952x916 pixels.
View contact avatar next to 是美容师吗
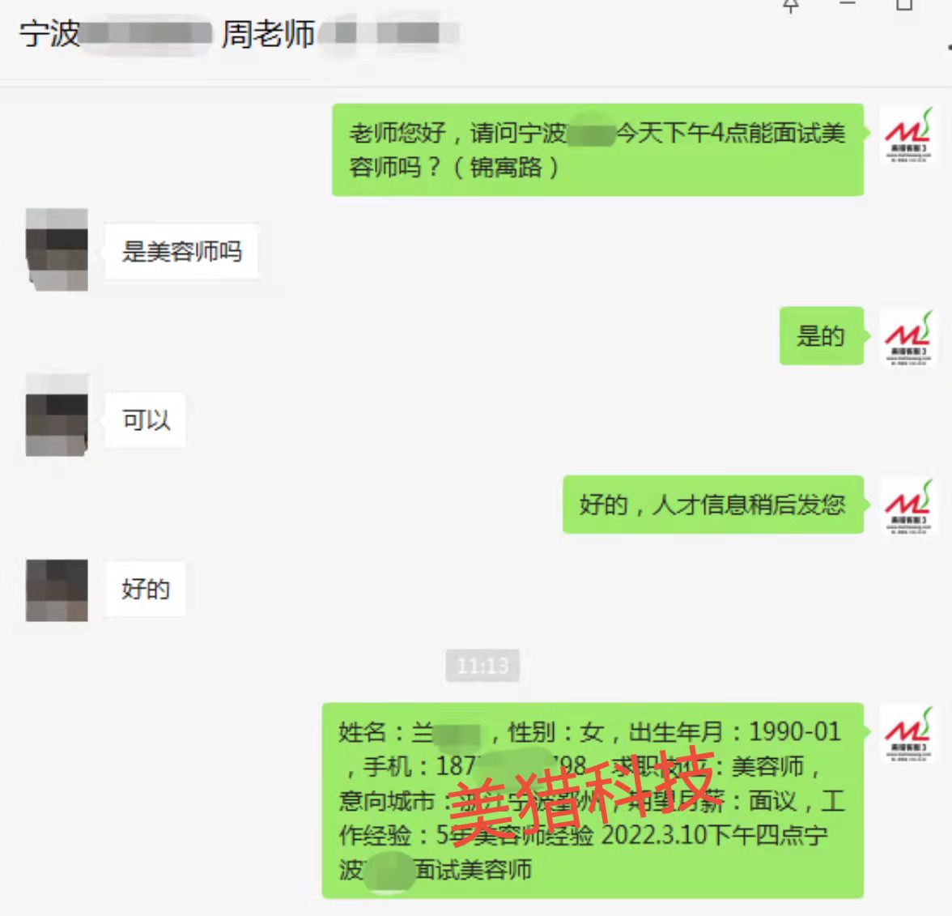[57, 249]
